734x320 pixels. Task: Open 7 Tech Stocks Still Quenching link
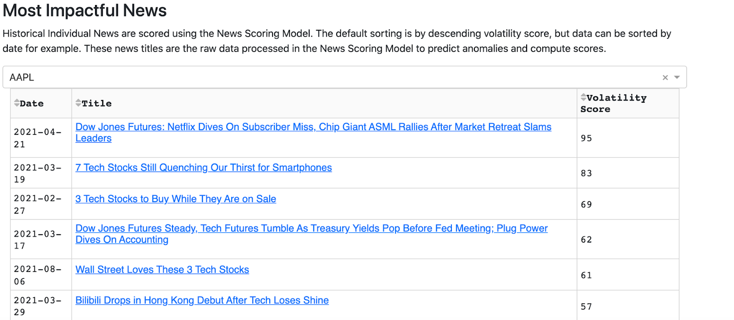pyautogui.click(x=203, y=168)
